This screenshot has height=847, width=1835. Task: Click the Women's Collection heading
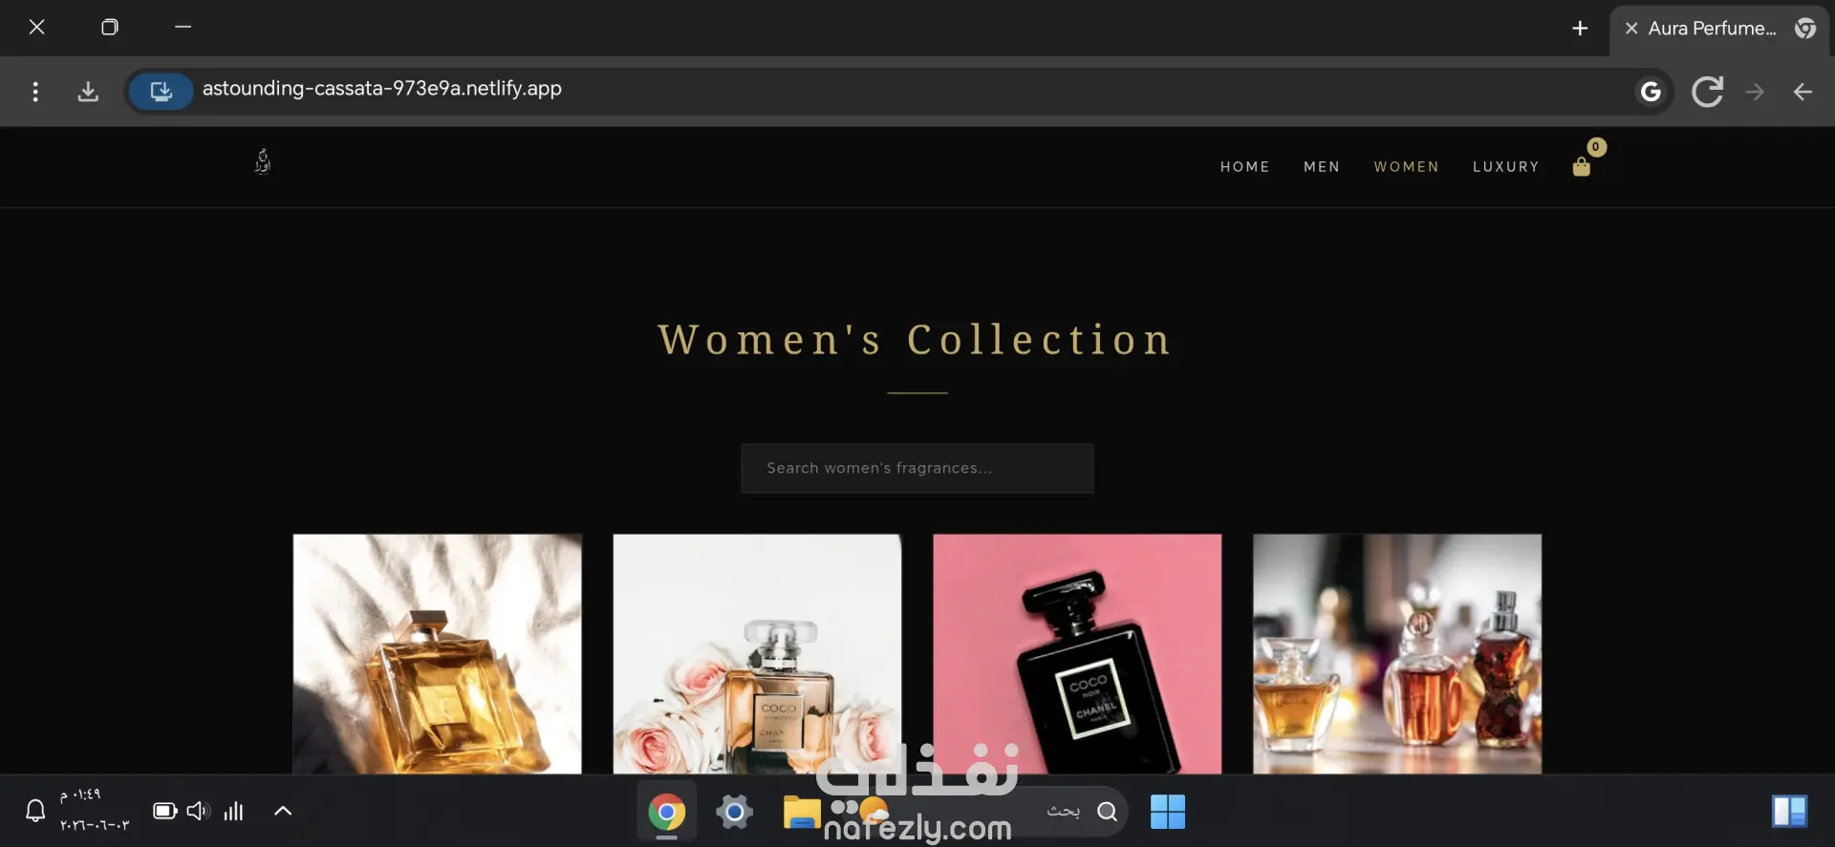[916, 340]
